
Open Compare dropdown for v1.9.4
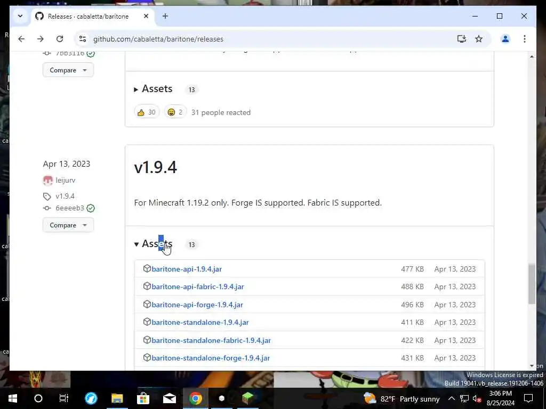68,225
